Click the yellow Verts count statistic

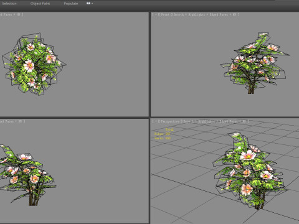pyautogui.click(x=163, y=138)
